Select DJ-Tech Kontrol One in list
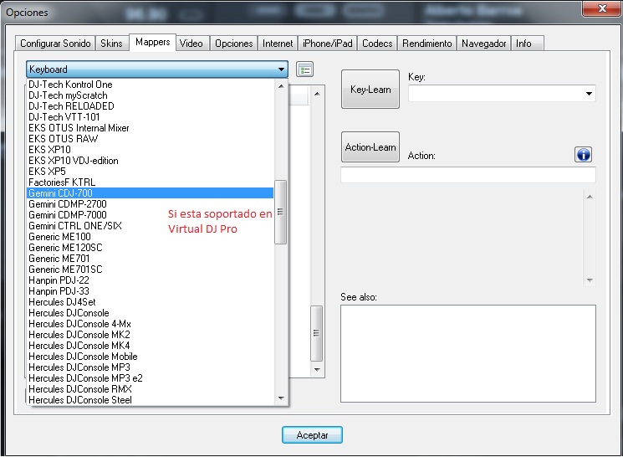Viewport: 623px width, 457px height. (x=151, y=85)
